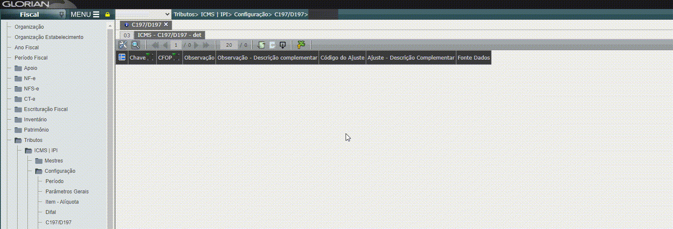Collapse the Tributos folder
Image resolution: width=673 pixels, height=229 pixels.
pos(18,140)
